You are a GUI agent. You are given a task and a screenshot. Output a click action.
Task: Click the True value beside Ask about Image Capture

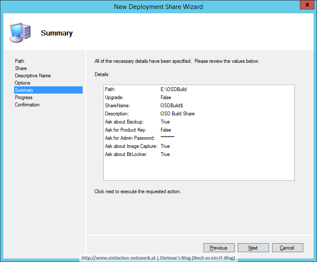click(x=165, y=146)
